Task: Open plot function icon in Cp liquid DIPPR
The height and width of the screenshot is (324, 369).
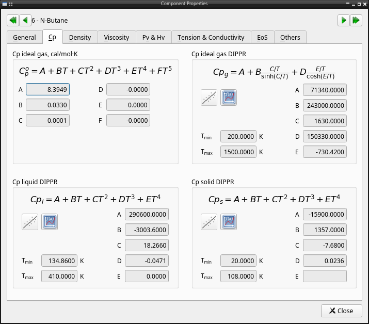Action: tap(50, 222)
